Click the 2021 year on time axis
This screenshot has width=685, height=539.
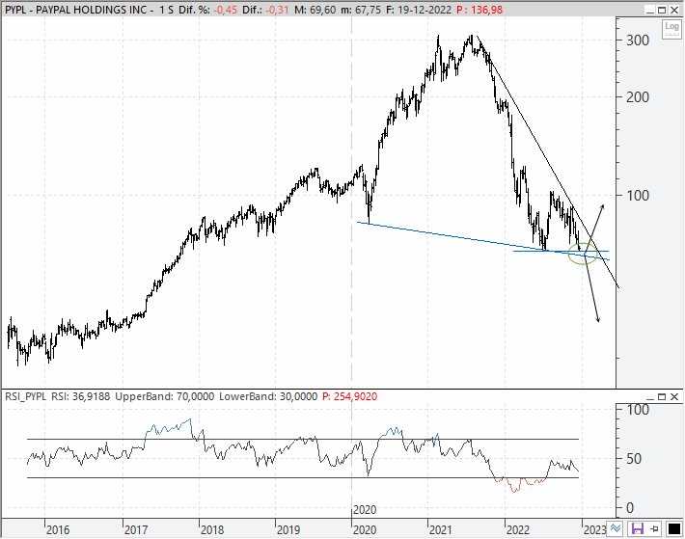point(440,529)
